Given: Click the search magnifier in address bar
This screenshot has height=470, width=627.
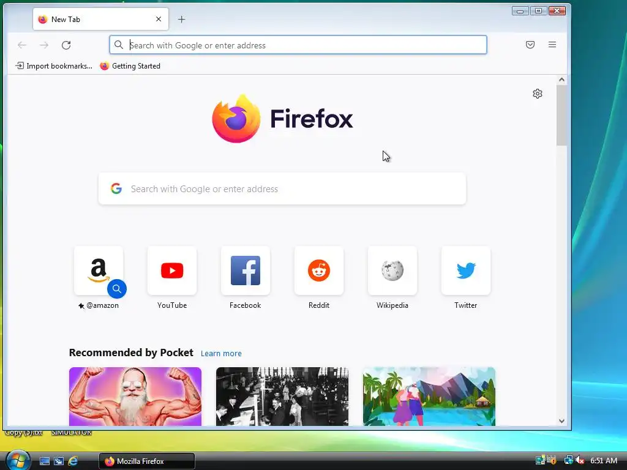Looking at the screenshot, I should [x=119, y=45].
